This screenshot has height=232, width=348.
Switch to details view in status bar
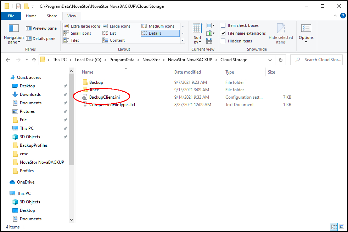[x=334, y=227]
